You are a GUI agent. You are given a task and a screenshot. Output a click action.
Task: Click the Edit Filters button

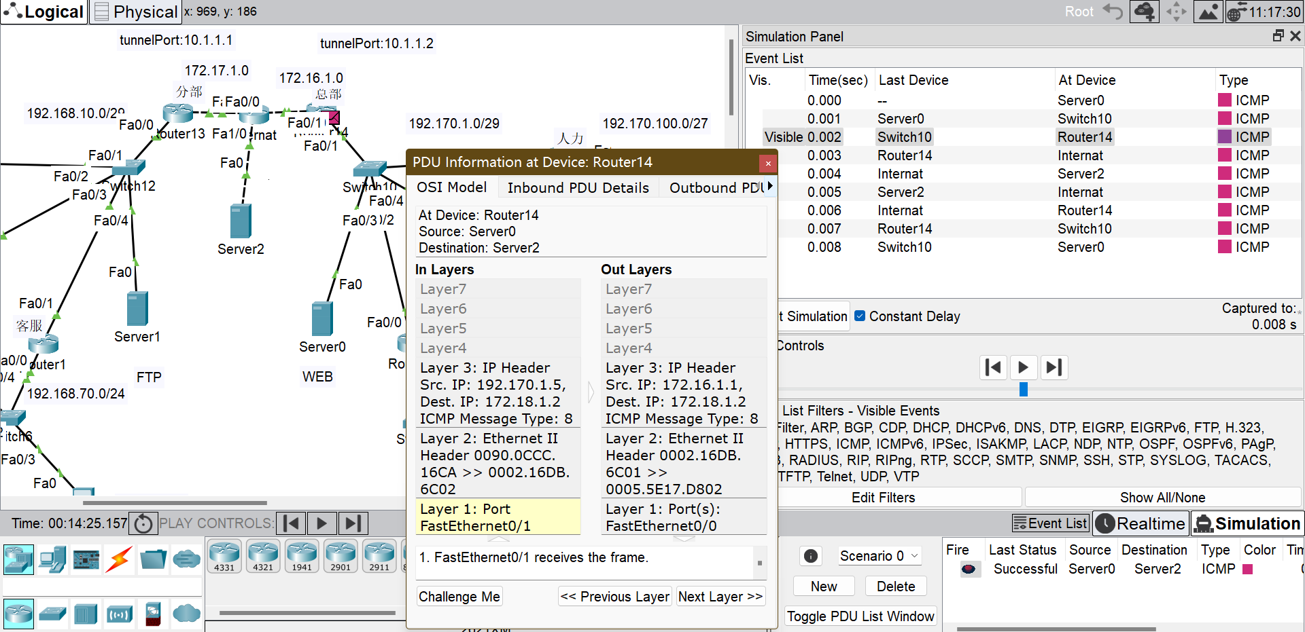[x=883, y=498]
